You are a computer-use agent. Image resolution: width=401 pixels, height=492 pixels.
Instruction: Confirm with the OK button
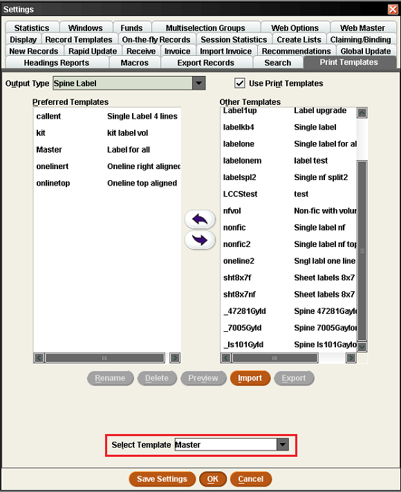[213, 479]
